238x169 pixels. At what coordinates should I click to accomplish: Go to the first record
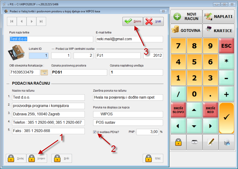[x=12, y=21]
